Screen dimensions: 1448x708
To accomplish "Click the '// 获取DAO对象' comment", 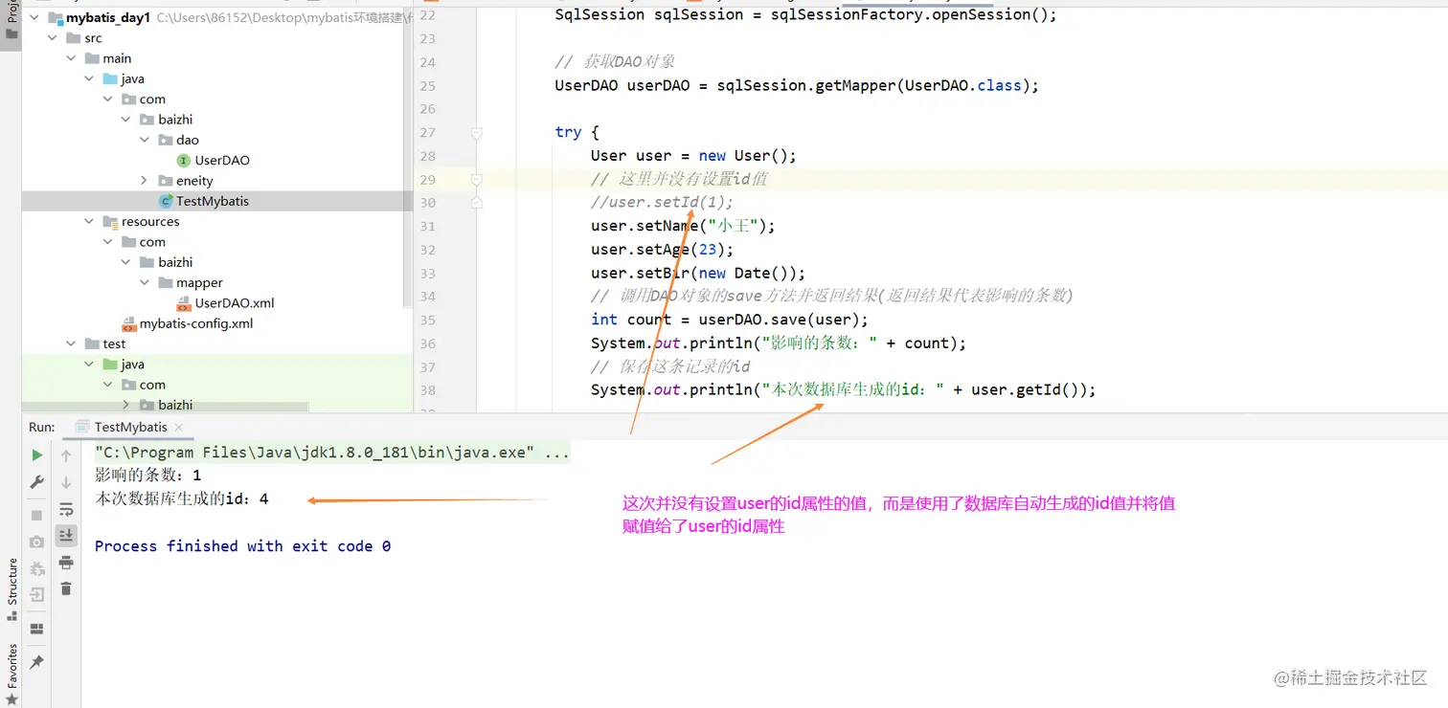I will (x=615, y=62).
